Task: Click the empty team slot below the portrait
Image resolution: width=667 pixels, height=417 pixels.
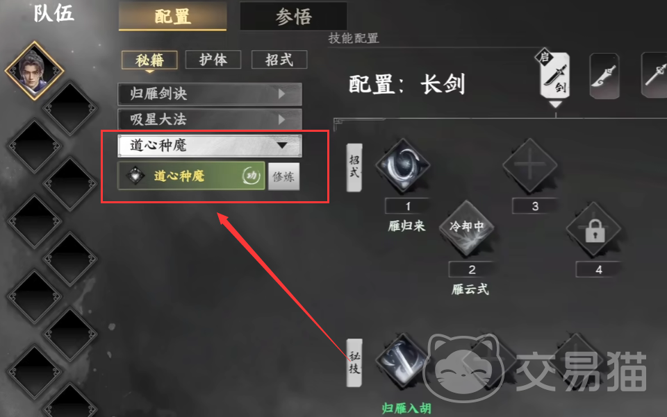Action: pyautogui.click(x=71, y=108)
